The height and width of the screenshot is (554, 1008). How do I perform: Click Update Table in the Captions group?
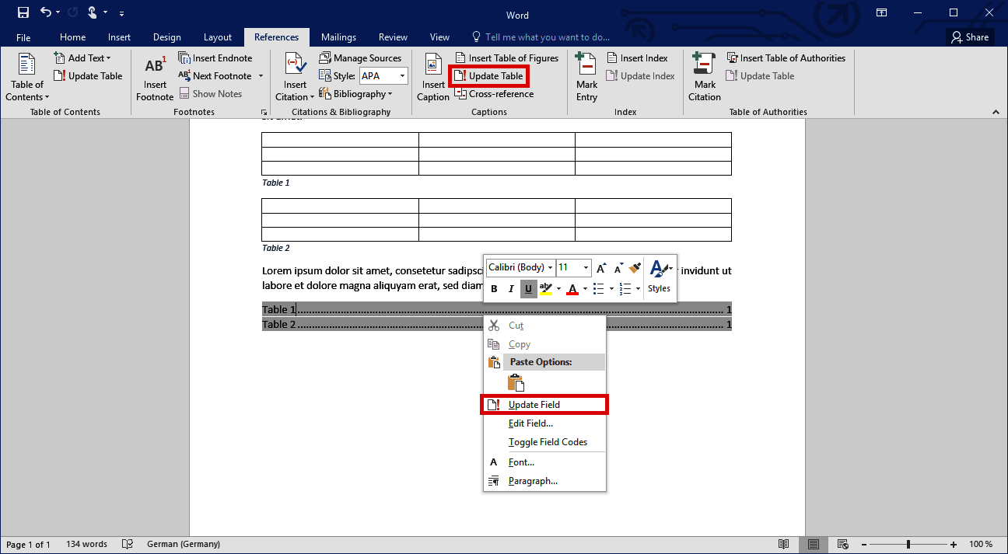click(x=488, y=75)
